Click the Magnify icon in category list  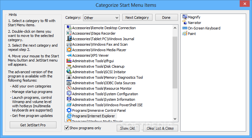pyautogui.click(x=185, y=17)
